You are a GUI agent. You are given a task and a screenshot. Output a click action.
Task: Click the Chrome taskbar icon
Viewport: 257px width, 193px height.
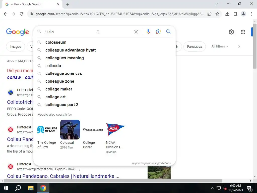click(x=43, y=188)
